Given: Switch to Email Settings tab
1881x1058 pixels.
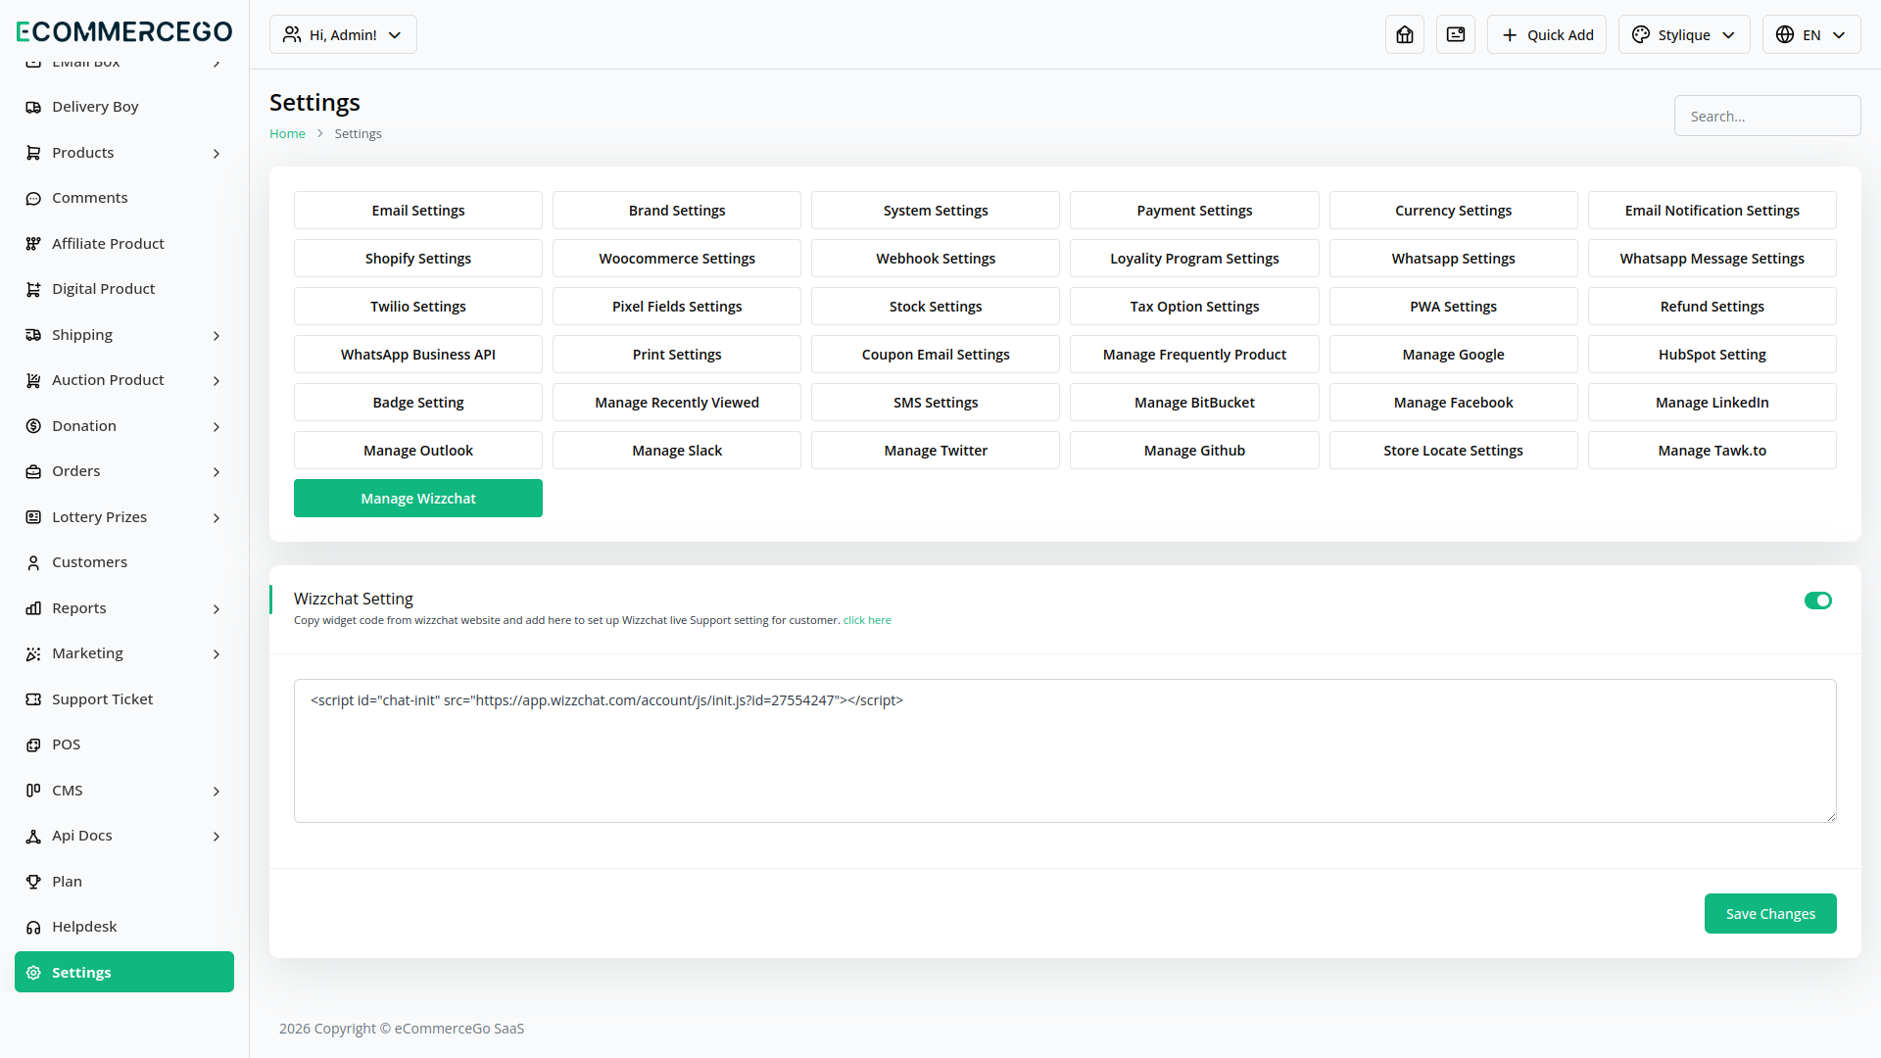Looking at the screenshot, I should pos(418,210).
